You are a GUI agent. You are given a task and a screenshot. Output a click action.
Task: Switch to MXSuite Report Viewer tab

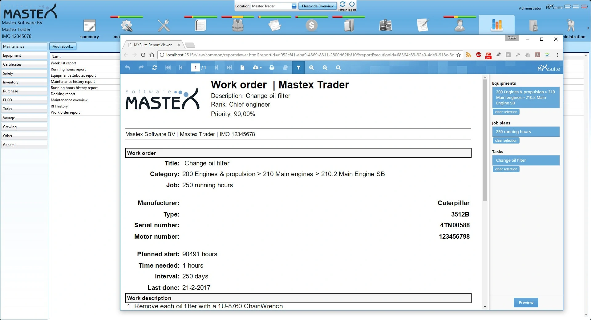pyautogui.click(x=153, y=45)
